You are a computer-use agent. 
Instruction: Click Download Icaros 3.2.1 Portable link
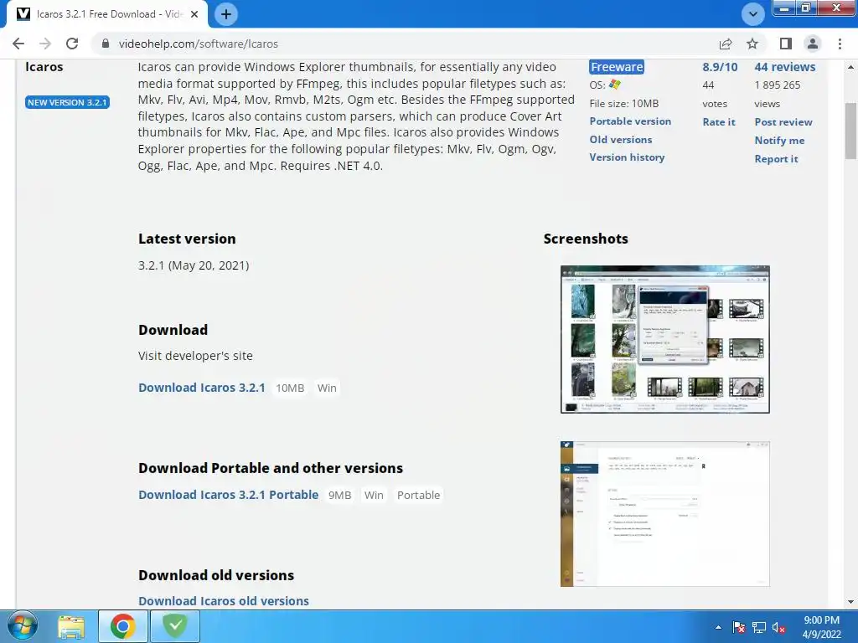pyautogui.click(x=228, y=495)
